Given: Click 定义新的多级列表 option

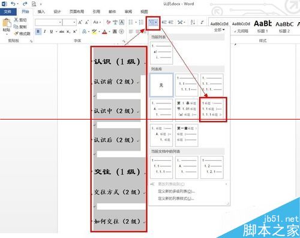Looking at the screenshot, I should click(176, 191).
